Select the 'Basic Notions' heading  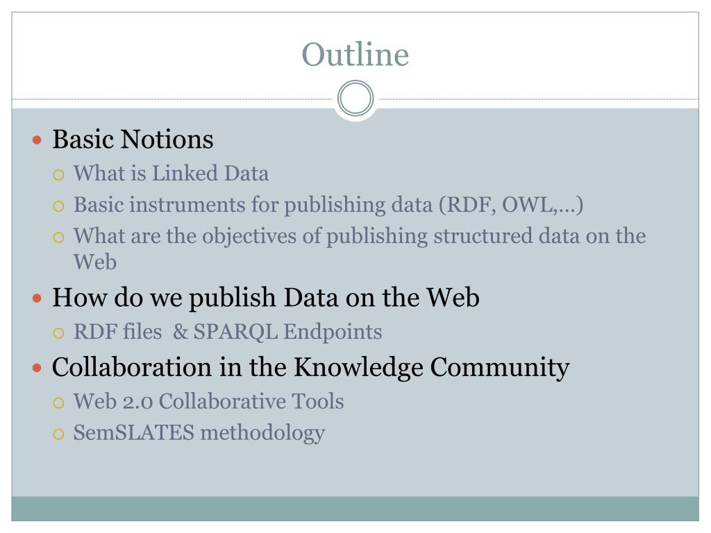point(133,139)
